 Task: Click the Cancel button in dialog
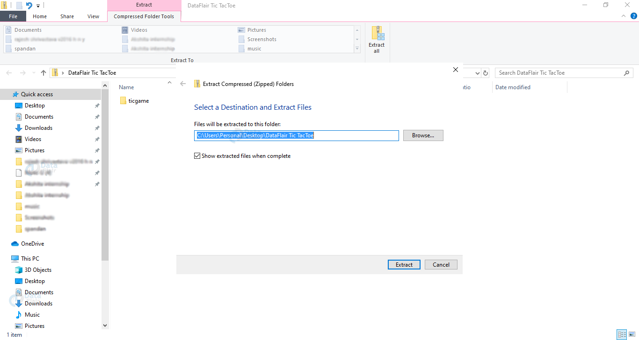coord(441,265)
